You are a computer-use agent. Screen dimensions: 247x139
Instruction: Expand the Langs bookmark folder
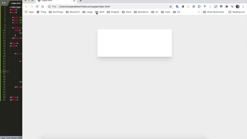[x=88, y=12]
